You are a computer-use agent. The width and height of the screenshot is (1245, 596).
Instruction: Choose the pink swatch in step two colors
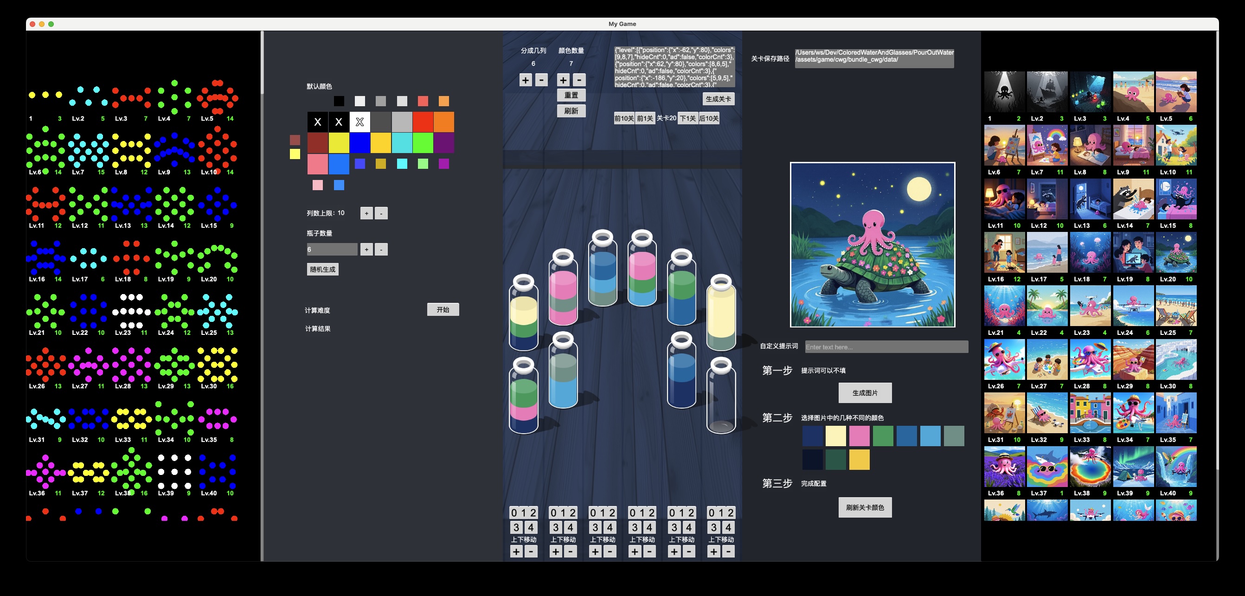tap(859, 436)
